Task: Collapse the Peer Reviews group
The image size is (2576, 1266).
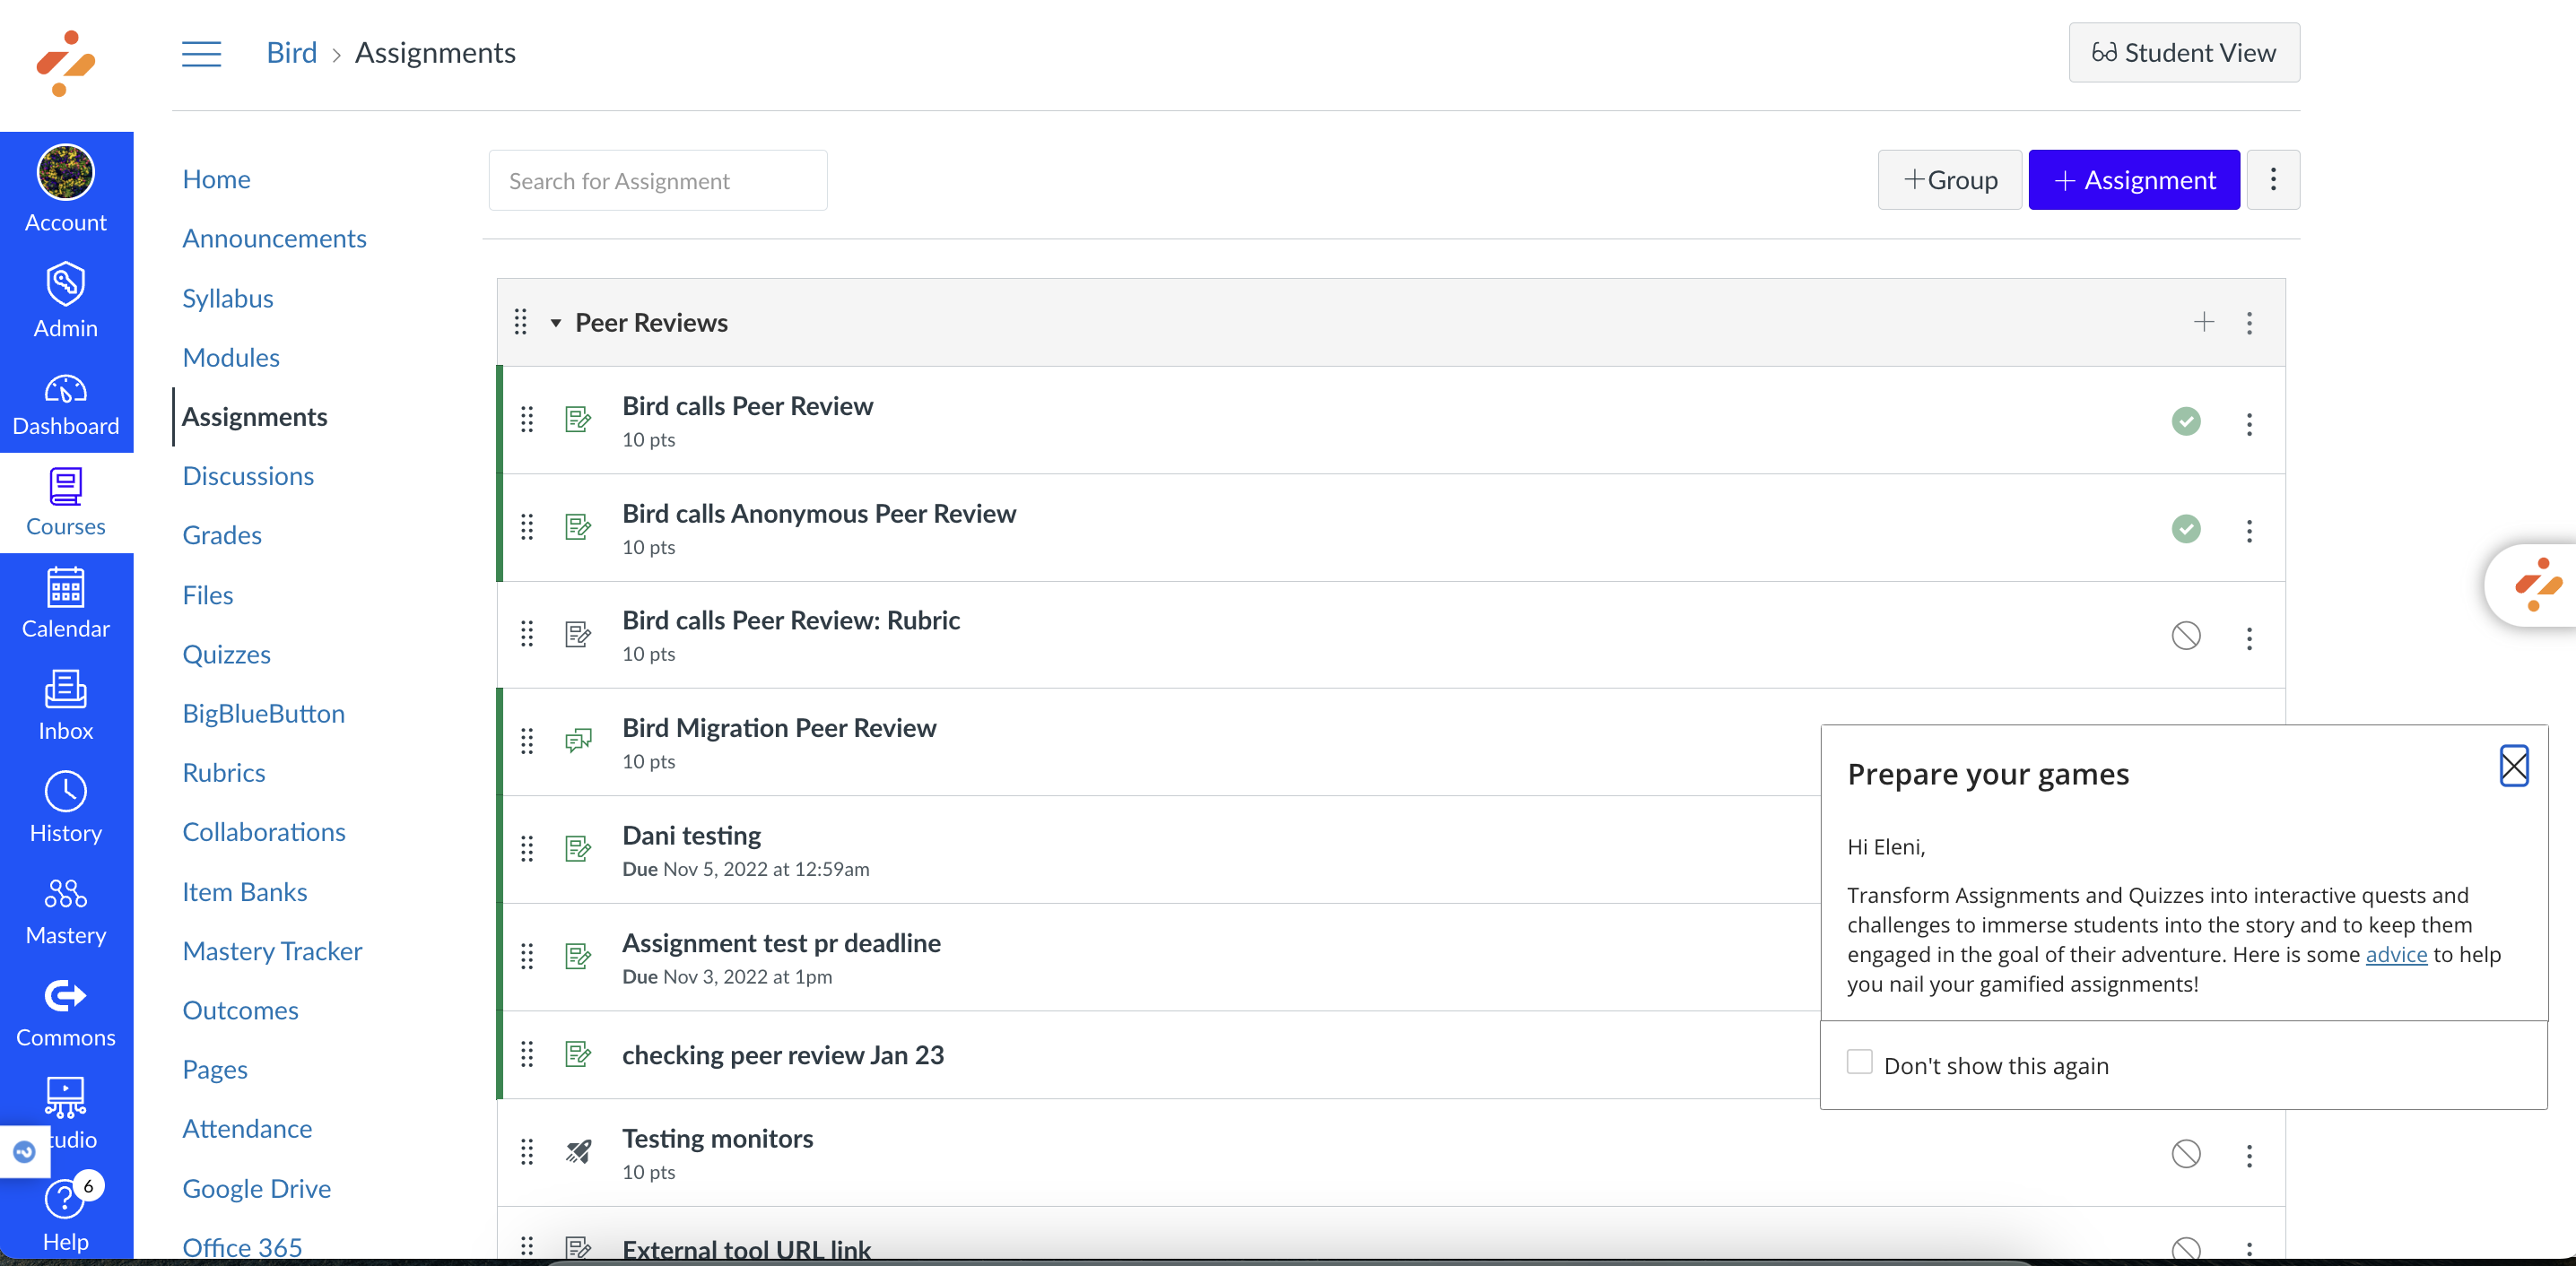Action: [x=557, y=322]
